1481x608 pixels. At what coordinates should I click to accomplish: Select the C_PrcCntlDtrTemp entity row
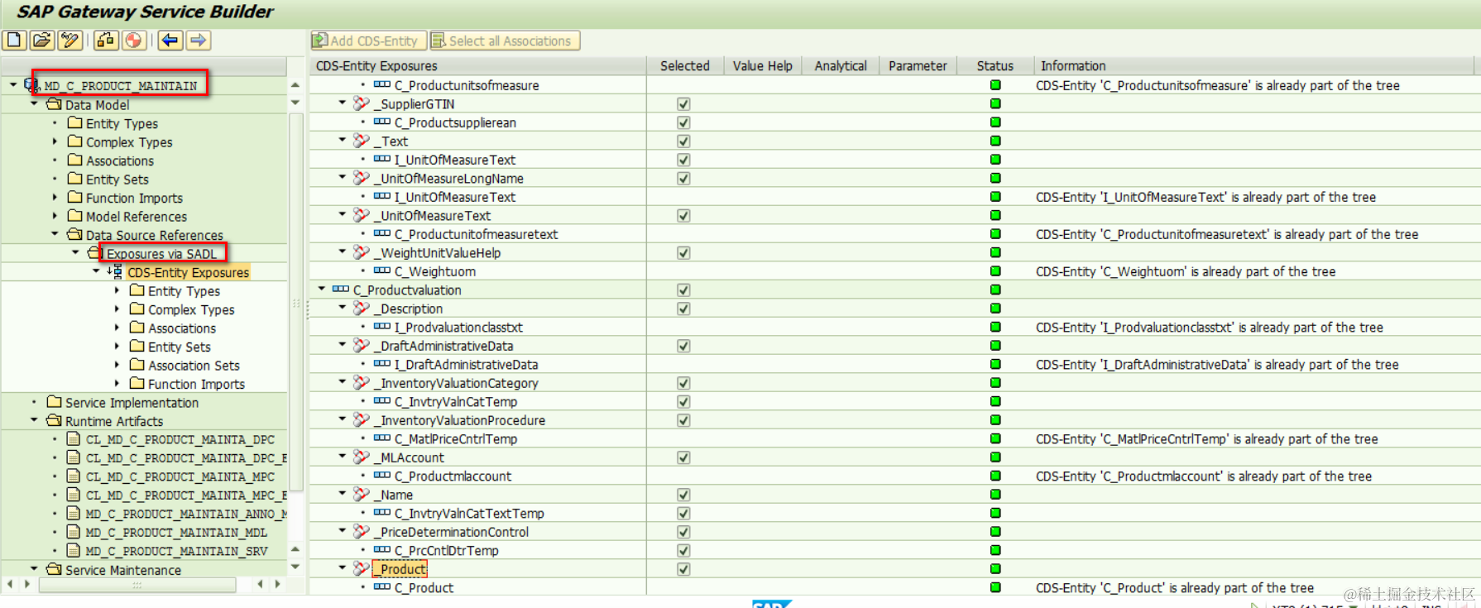(x=446, y=550)
